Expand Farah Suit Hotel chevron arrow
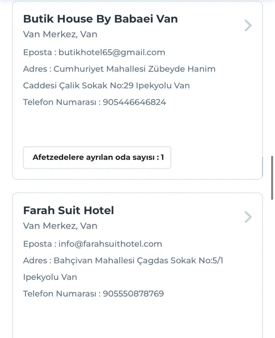This screenshot has height=338, width=275. tap(248, 217)
